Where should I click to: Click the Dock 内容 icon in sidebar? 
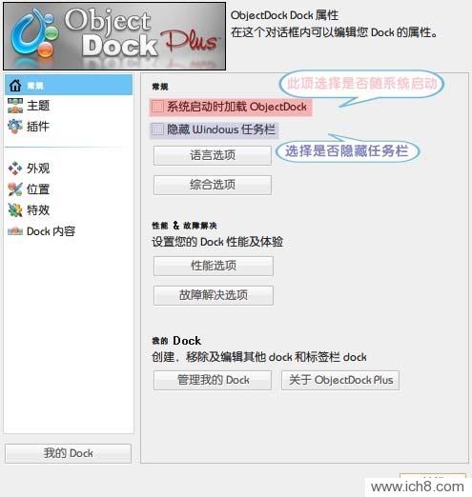pyautogui.click(x=15, y=231)
